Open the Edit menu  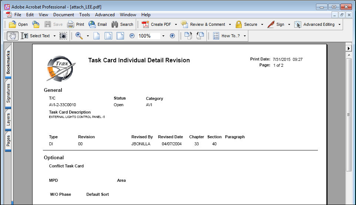[30, 15]
